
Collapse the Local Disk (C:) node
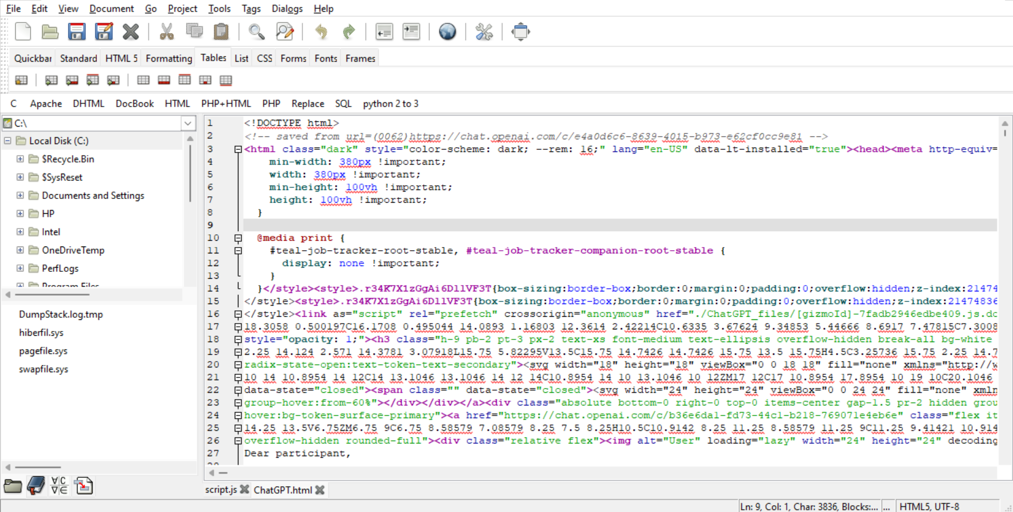coord(7,140)
